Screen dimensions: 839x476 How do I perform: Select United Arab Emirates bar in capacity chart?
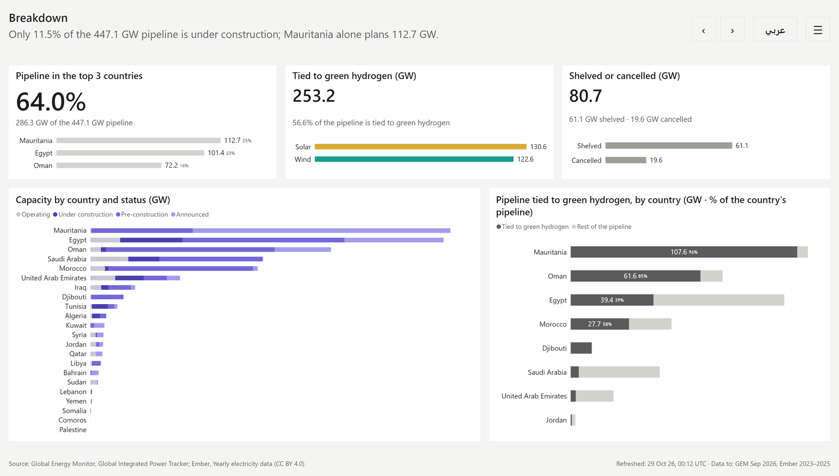coord(135,278)
